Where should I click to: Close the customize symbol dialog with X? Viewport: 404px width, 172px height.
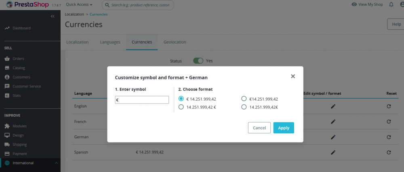click(293, 76)
